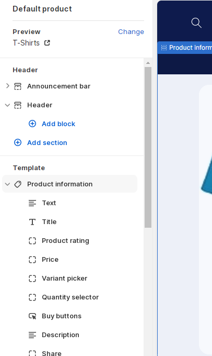The image size is (212, 356).
Task: Click the Header section icon
Action: [x=18, y=105]
